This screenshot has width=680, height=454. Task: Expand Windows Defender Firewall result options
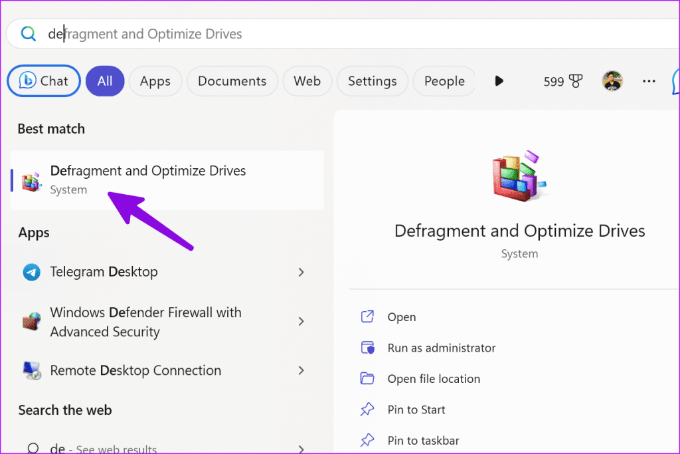301,322
